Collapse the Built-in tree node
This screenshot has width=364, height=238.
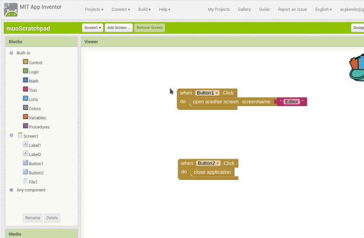tap(11, 53)
